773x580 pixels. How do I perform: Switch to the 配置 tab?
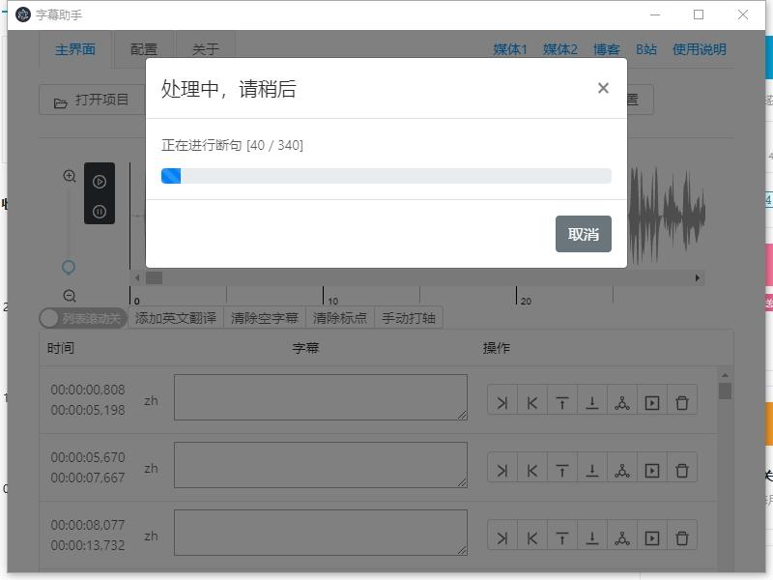pos(144,49)
